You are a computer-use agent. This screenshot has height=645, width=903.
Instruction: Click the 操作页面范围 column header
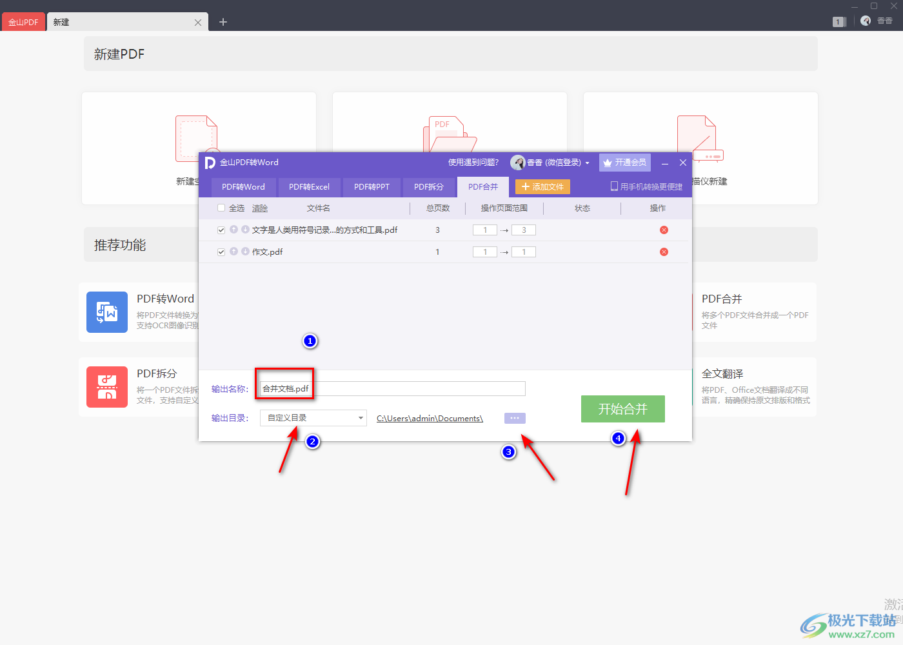504,208
